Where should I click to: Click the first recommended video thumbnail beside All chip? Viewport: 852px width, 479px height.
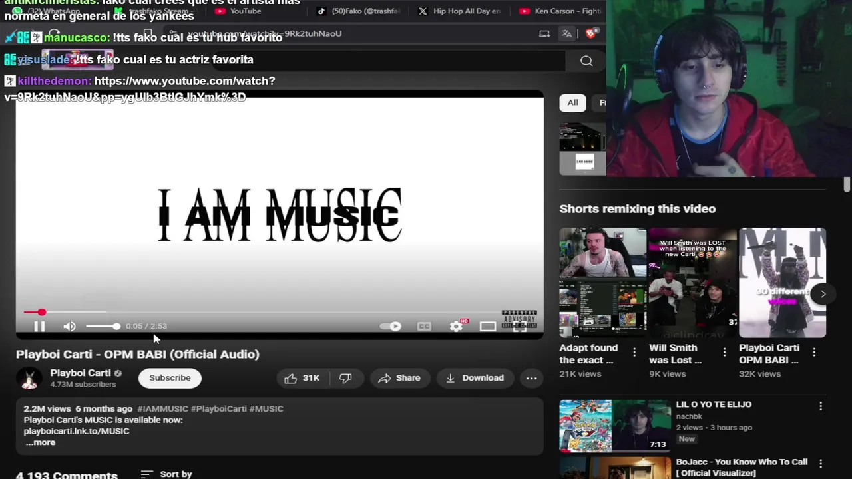tap(583, 149)
